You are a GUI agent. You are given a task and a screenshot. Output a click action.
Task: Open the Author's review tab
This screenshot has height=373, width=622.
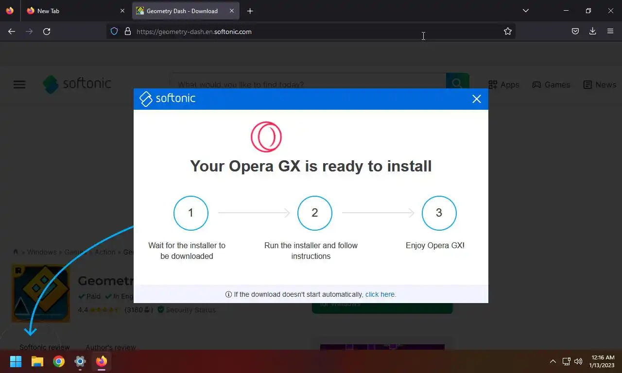pyautogui.click(x=111, y=347)
